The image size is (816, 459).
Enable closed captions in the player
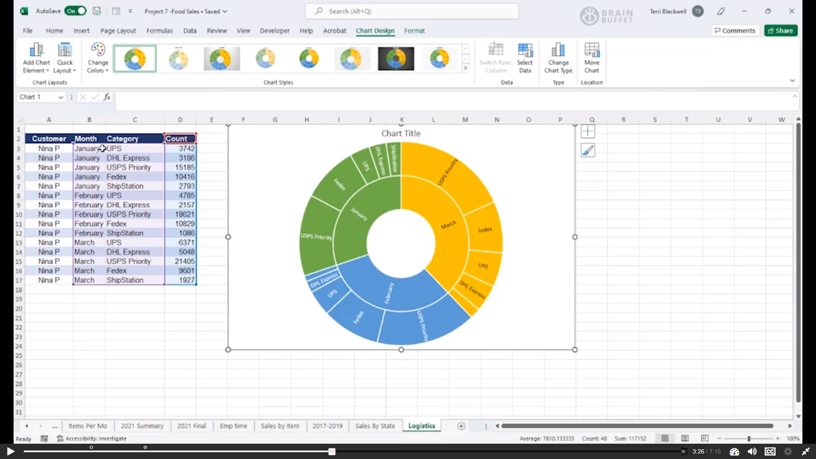click(x=770, y=452)
